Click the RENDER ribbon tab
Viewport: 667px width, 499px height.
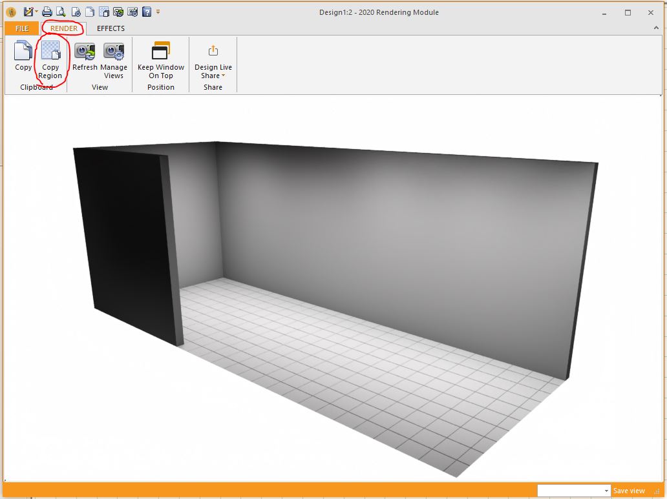tap(63, 28)
